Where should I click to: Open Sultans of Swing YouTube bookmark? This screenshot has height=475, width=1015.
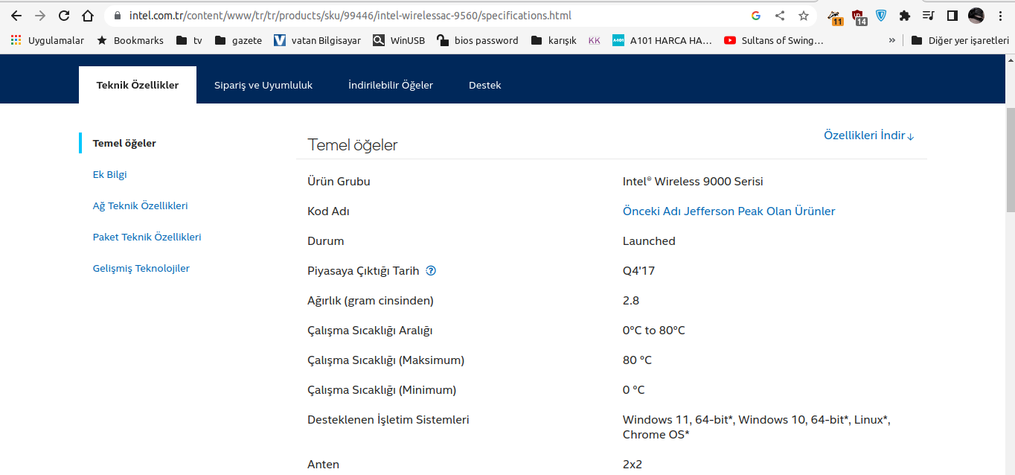pyautogui.click(x=774, y=40)
